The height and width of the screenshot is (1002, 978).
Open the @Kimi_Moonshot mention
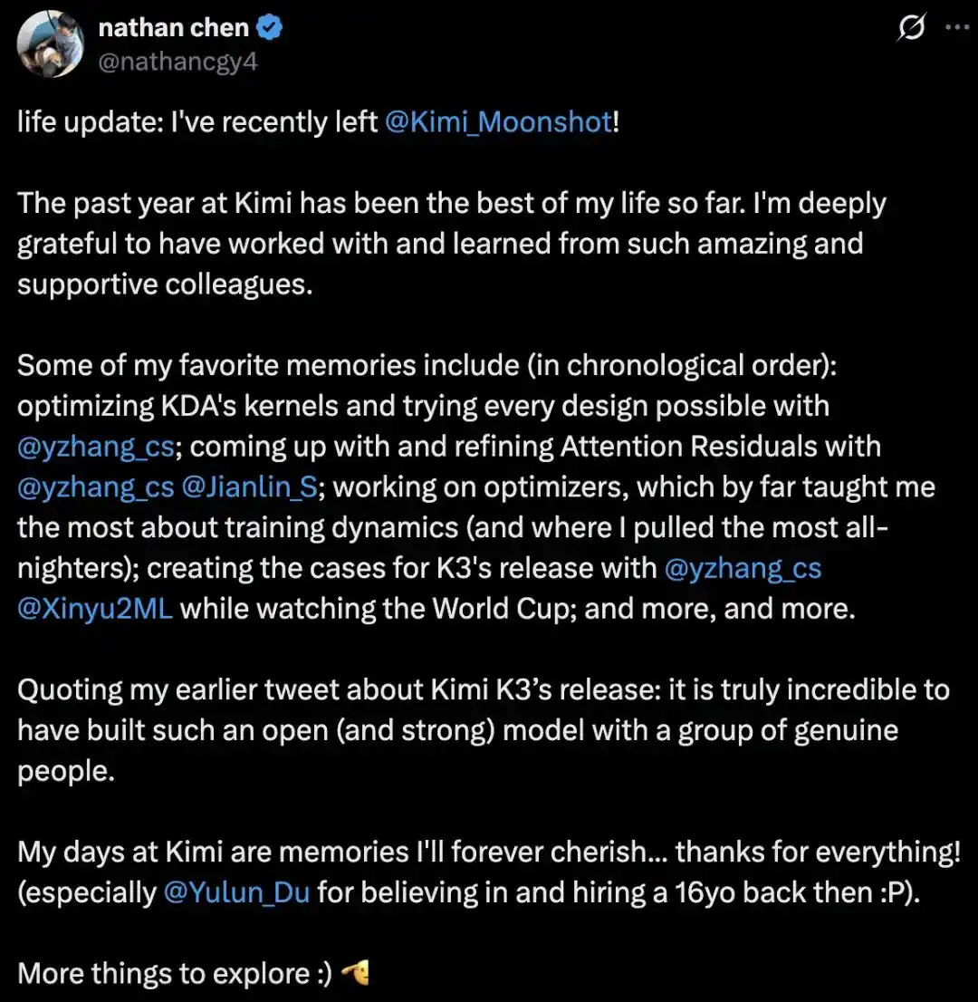tap(498, 121)
